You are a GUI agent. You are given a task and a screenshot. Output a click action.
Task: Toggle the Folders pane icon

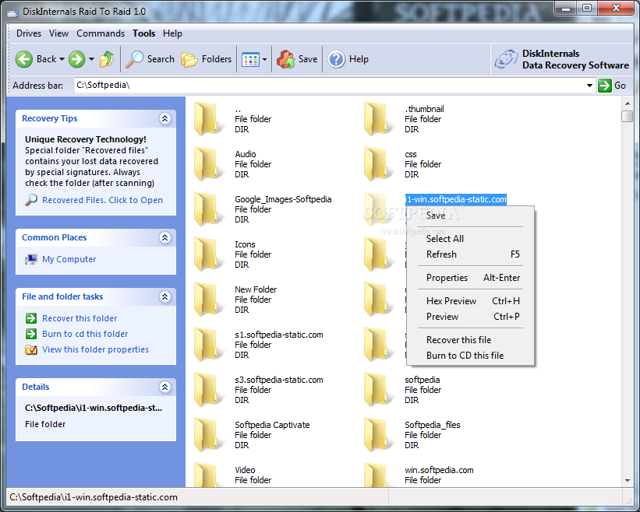pos(189,59)
